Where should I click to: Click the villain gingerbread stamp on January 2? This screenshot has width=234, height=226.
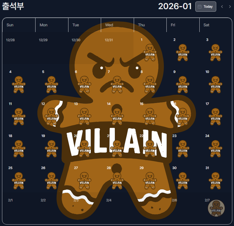coord(183,52)
